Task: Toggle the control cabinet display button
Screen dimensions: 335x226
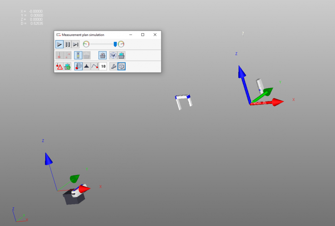Action: [78, 55]
